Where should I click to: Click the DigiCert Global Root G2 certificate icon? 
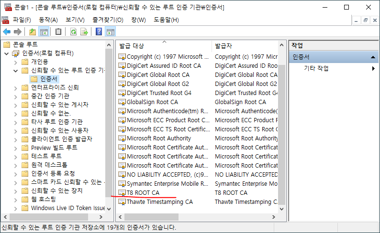[122, 84]
